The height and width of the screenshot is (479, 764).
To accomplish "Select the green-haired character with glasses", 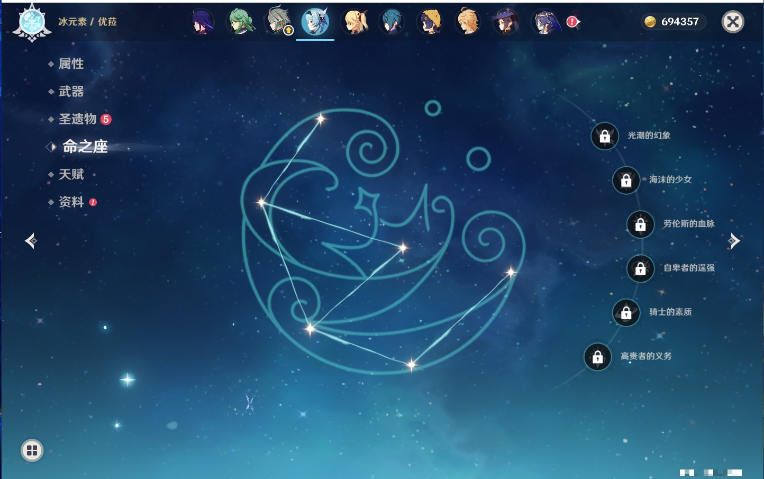I will 241,22.
